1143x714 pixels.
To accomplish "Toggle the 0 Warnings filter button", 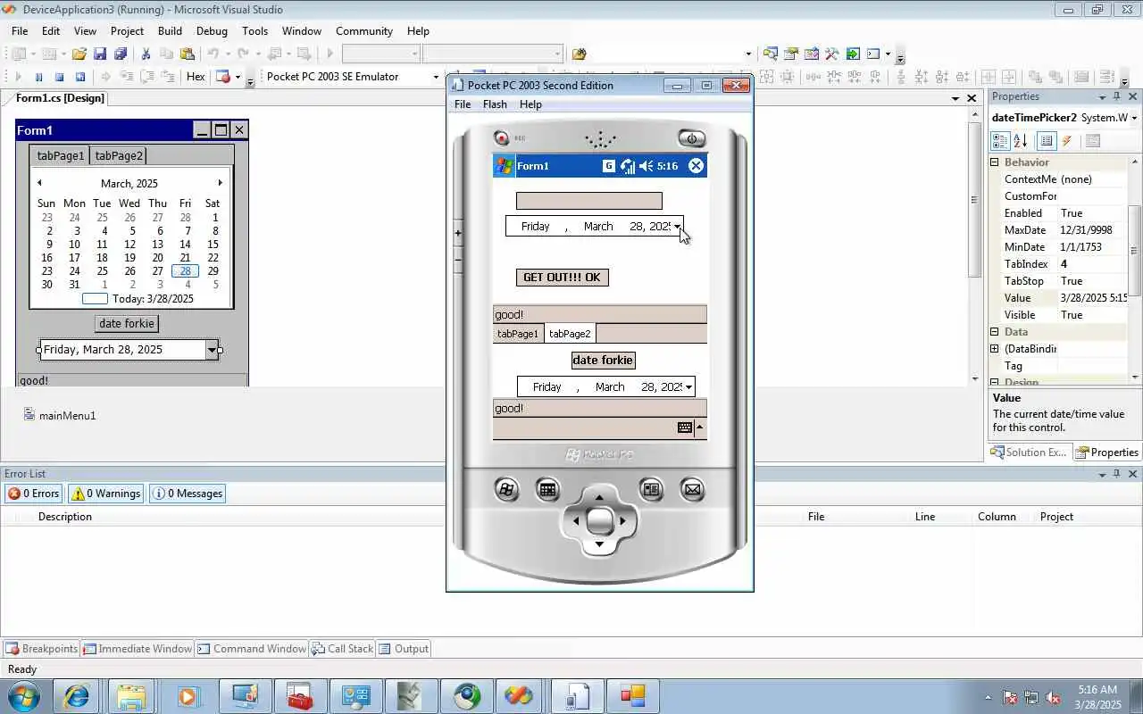I will click(x=105, y=494).
